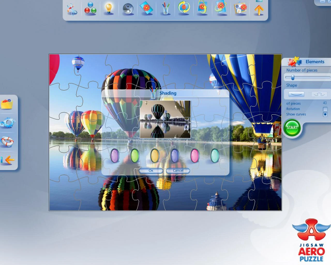Image resolution: width=331 pixels, height=265 pixels.
Task: Click the tilted flower picture icon
Action: pos(146,8)
